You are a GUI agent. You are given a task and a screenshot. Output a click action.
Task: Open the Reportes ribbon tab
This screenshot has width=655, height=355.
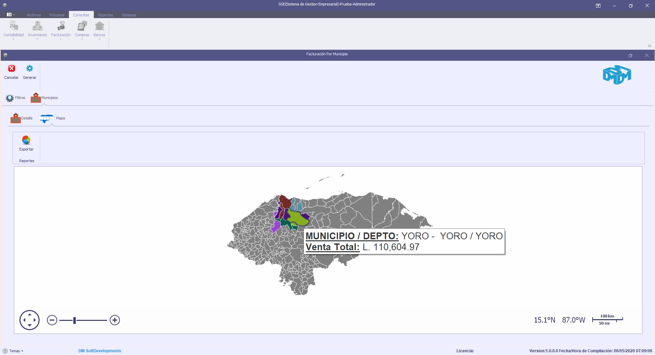click(x=105, y=15)
